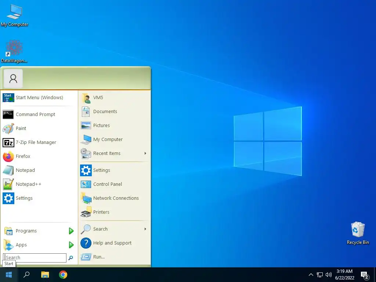Open the Programs menu folder icon
Image resolution: width=376 pixels, height=282 pixels.
pos(8,231)
